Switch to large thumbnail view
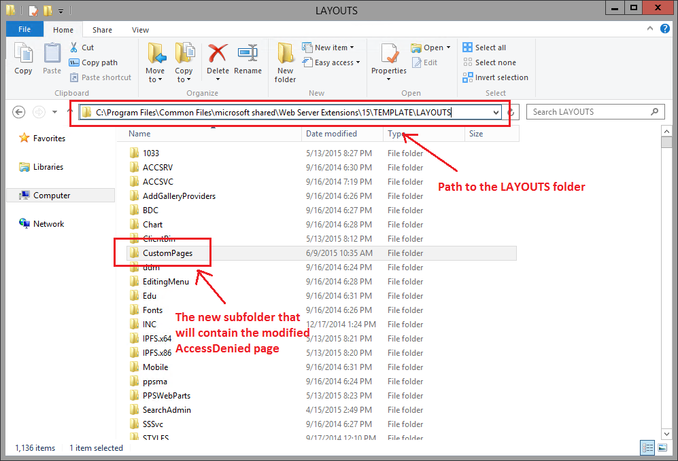 click(x=661, y=447)
